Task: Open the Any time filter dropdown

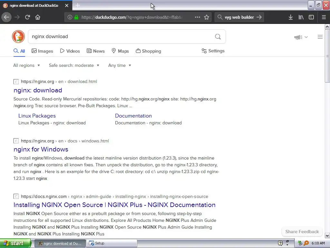Action: coord(120,65)
